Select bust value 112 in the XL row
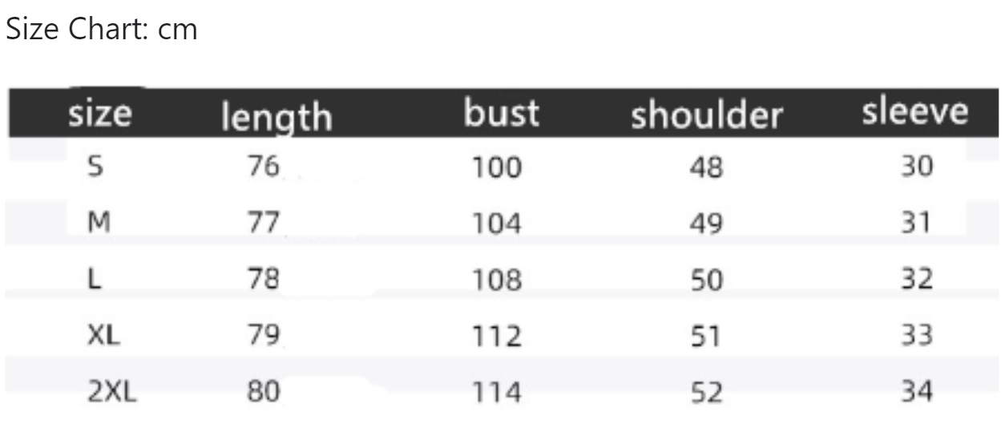 tap(496, 336)
